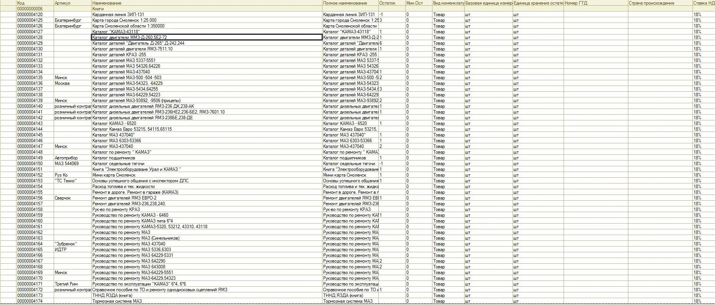Click the 'Автоприбор' article cell
The width and height of the screenshot is (715, 305).
tap(72, 158)
